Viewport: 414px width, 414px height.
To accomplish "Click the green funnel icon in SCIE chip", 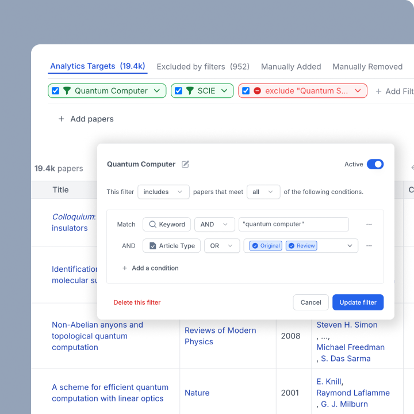I will point(190,90).
